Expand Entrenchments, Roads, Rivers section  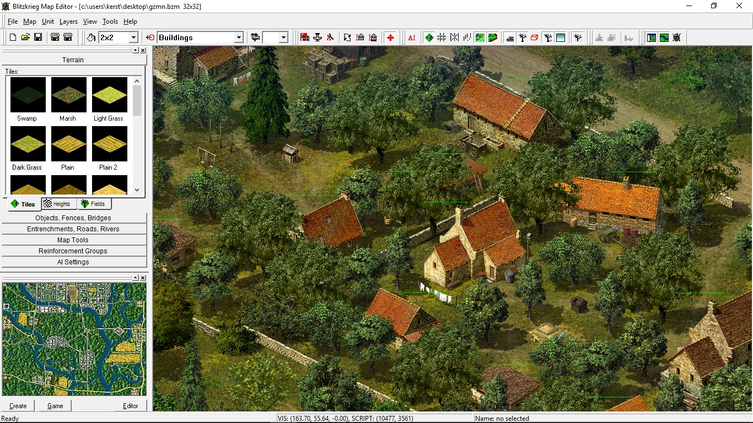click(x=74, y=229)
